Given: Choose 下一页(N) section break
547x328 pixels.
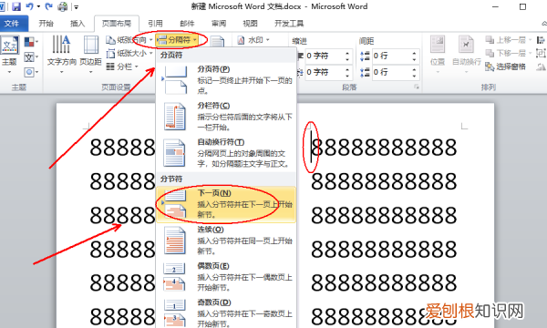Looking at the screenshot, I should point(226,204).
